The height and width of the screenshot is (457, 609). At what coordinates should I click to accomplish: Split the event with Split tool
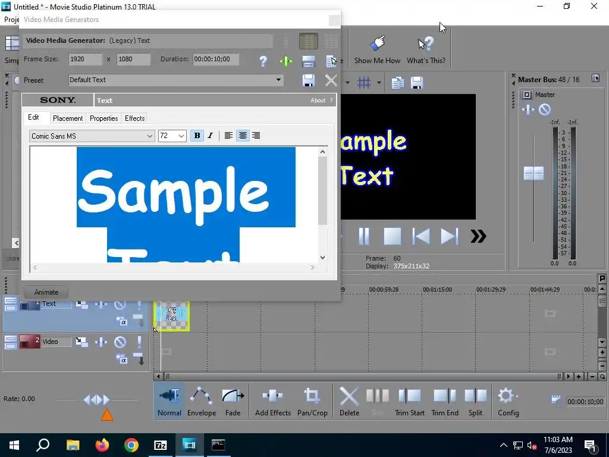click(x=475, y=402)
